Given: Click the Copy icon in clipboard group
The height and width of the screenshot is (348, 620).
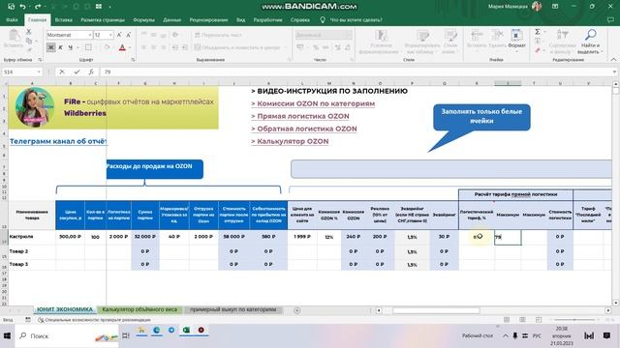Looking at the screenshot, I should [x=28, y=41].
